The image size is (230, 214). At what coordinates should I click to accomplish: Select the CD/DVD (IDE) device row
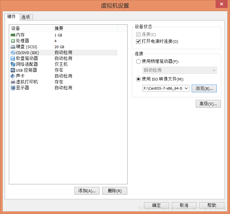[x=64, y=53]
